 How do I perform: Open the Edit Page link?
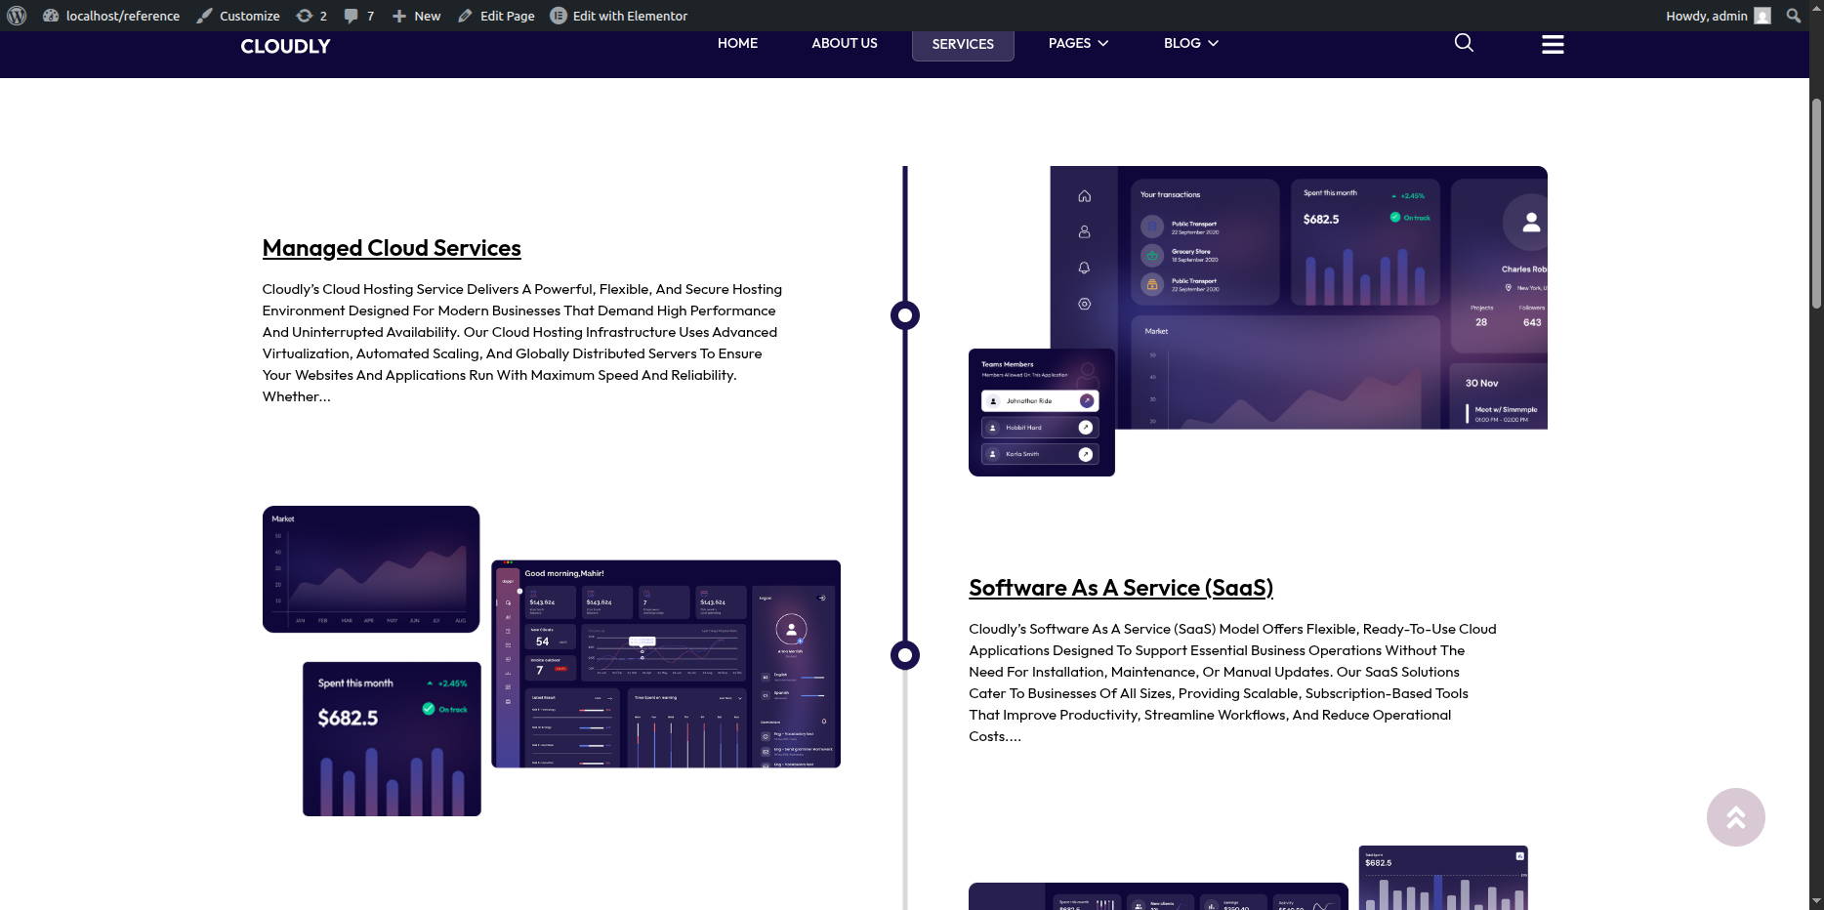496,16
